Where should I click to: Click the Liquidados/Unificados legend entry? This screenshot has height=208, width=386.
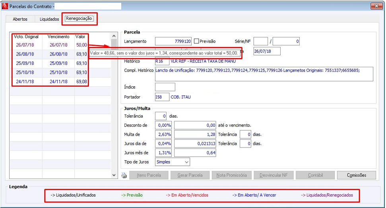73,195
